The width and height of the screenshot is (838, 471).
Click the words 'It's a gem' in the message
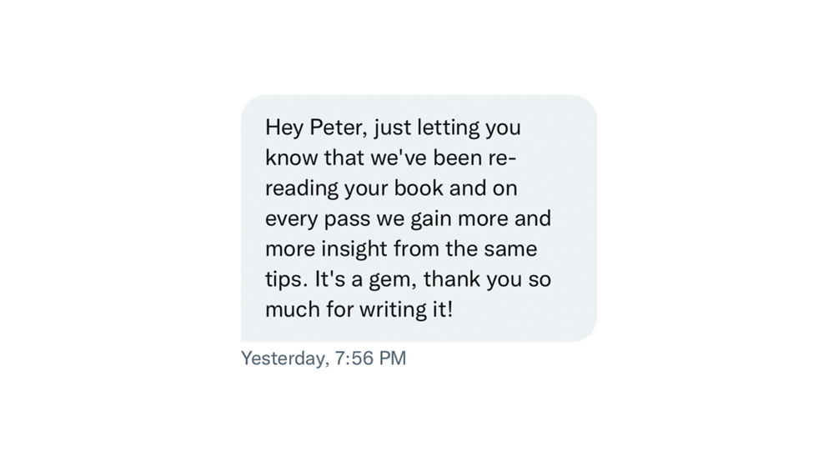click(x=363, y=279)
